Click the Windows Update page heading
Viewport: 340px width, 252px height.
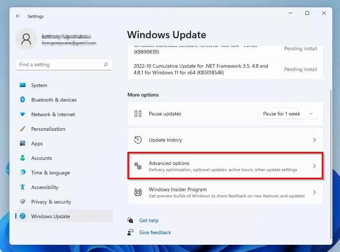coord(166,35)
